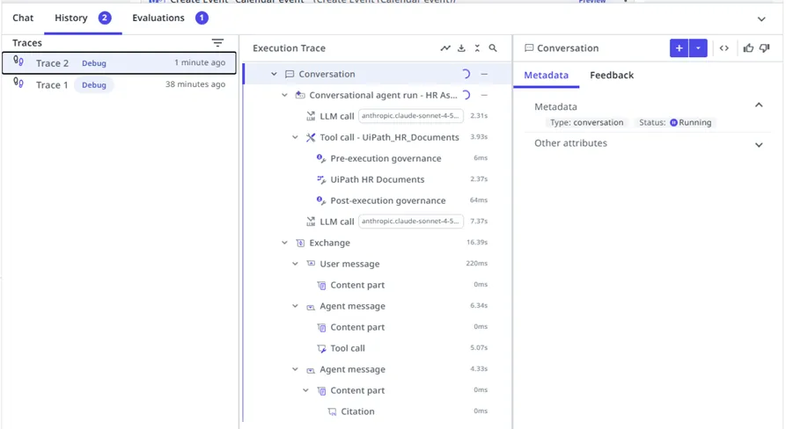Collapse the Exchange node
The height and width of the screenshot is (429, 786).
click(284, 243)
